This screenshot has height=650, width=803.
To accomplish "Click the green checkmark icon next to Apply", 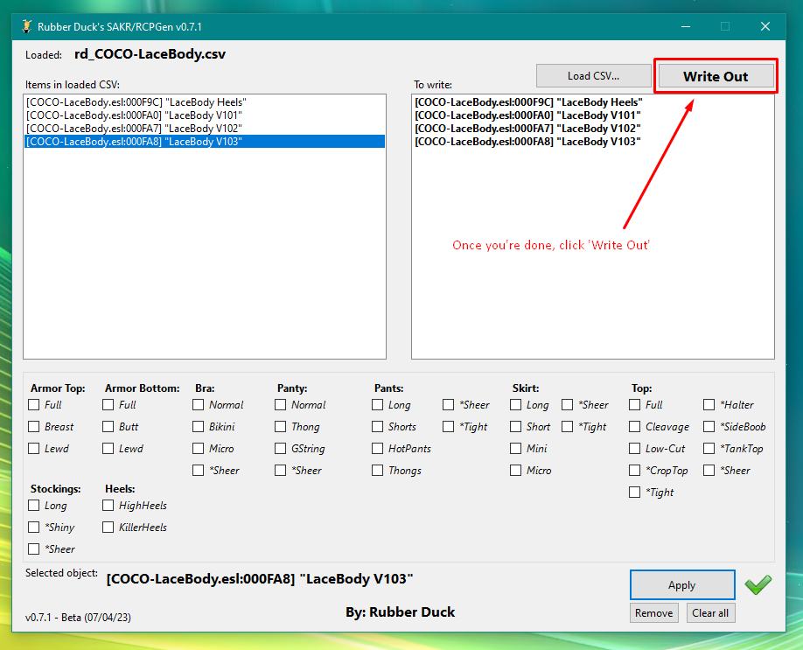I will tap(758, 584).
